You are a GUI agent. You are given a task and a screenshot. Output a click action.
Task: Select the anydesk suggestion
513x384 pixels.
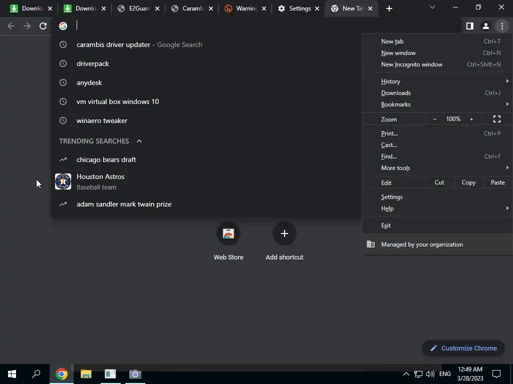tap(207, 82)
